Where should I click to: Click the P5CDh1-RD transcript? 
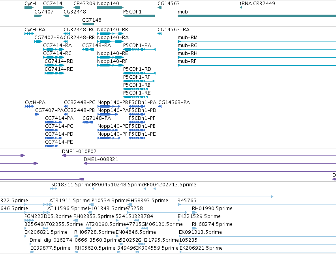[139, 73]
